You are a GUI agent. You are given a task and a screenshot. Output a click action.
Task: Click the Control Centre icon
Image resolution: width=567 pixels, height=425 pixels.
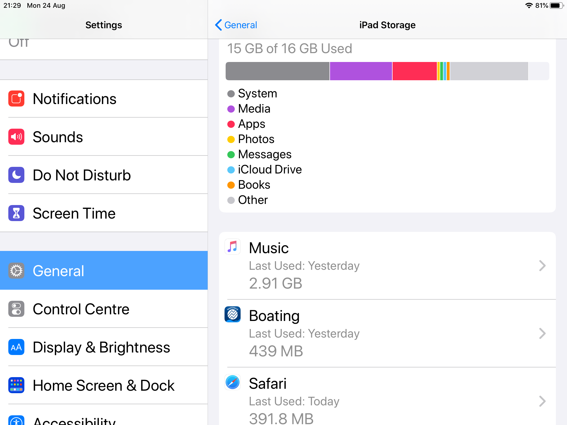click(x=16, y=309)
